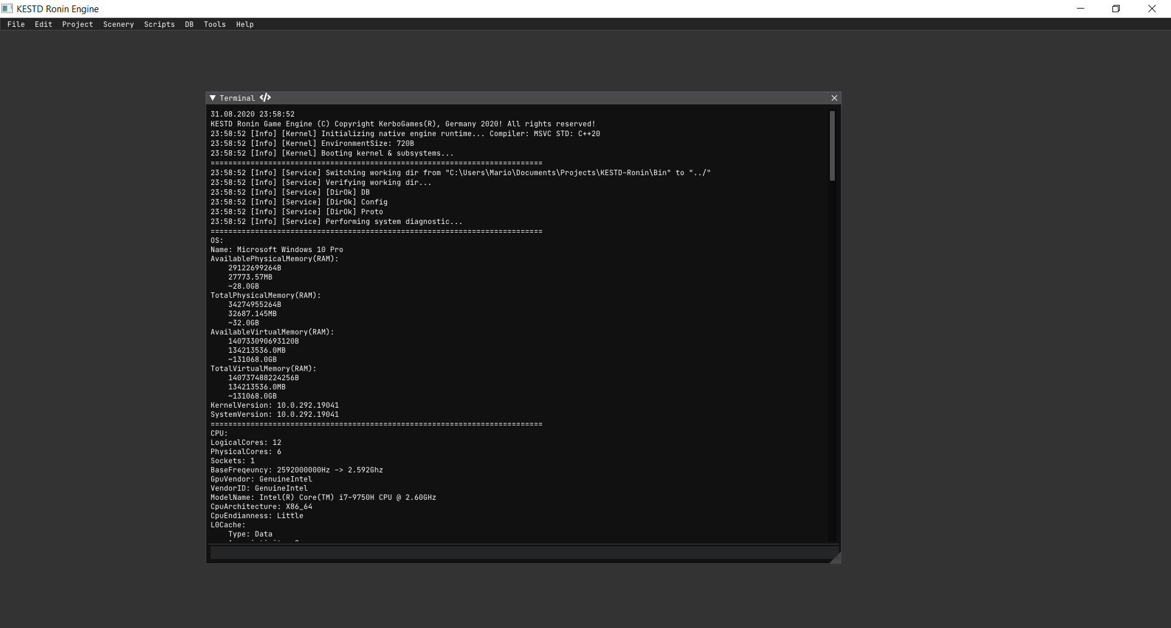The image size is (1171, 628).
Task: Click the 'TotalPhysicalMemory(RAM):' heading
Action: (x=265, y=295)
